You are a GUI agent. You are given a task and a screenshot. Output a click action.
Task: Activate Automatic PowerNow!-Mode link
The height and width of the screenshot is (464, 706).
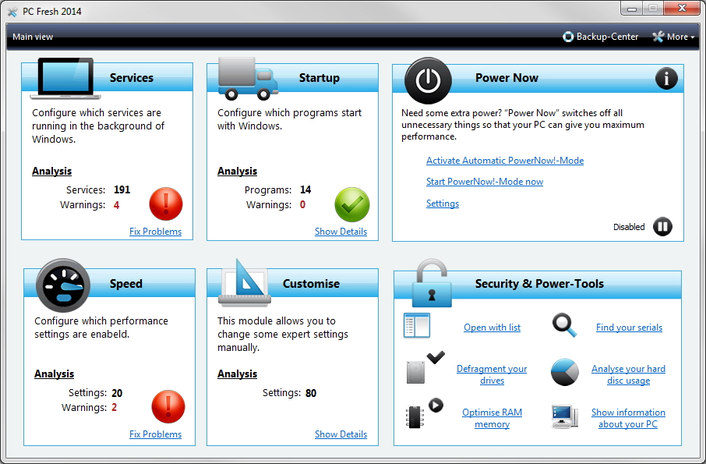point(504,161)
